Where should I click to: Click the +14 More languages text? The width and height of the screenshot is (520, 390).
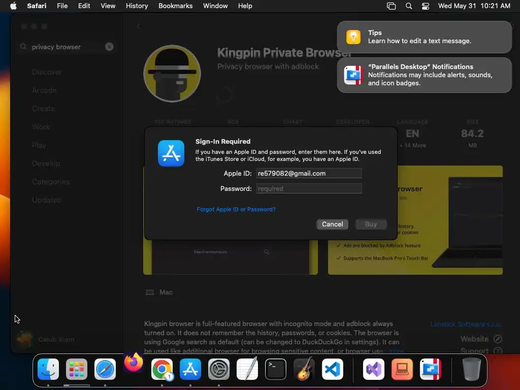click(x=412, y=145)
